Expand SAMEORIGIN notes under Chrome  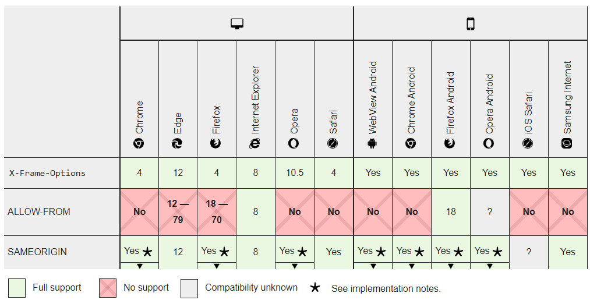pyautogui.click(x=139, y=266)
